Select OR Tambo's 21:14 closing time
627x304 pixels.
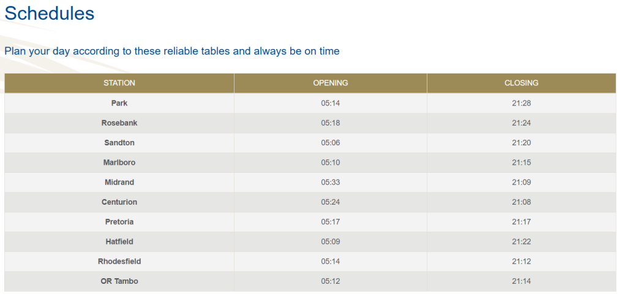click(x=521, y=281)
